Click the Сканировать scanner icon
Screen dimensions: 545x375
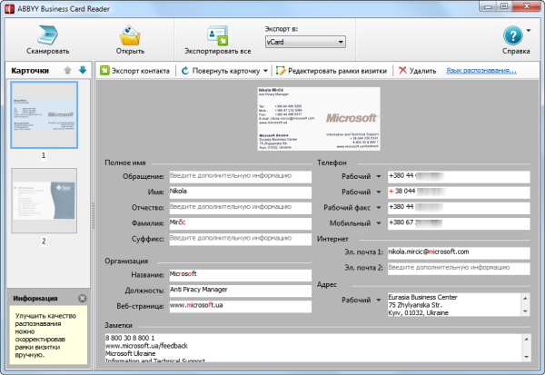(47, 35)
